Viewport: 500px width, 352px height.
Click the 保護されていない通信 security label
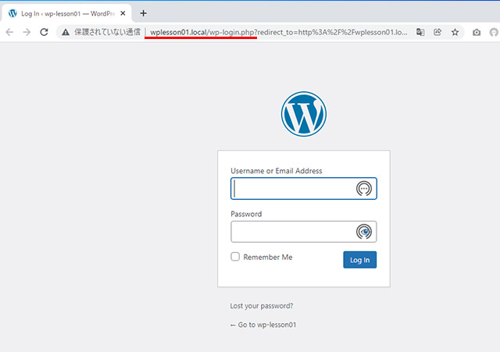(107, 32)
